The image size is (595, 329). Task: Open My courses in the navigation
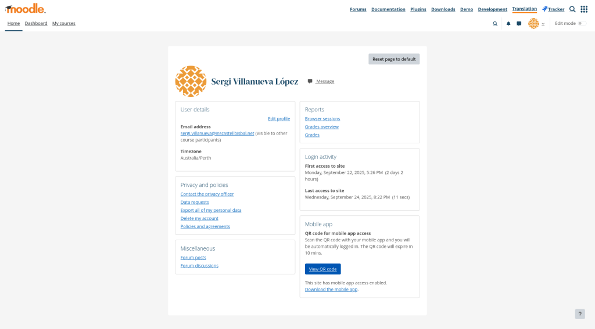point(64,23)
